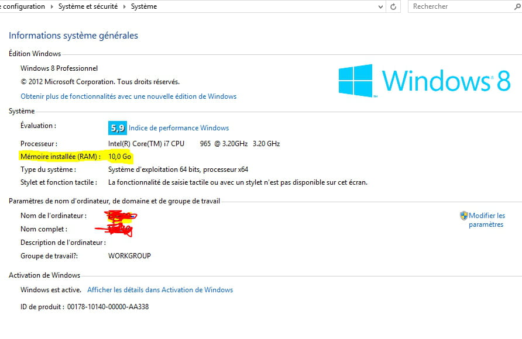Click the 10,0 Go RAM value
Viewport: 522px width, 339px height.
(x=120, y=157)
